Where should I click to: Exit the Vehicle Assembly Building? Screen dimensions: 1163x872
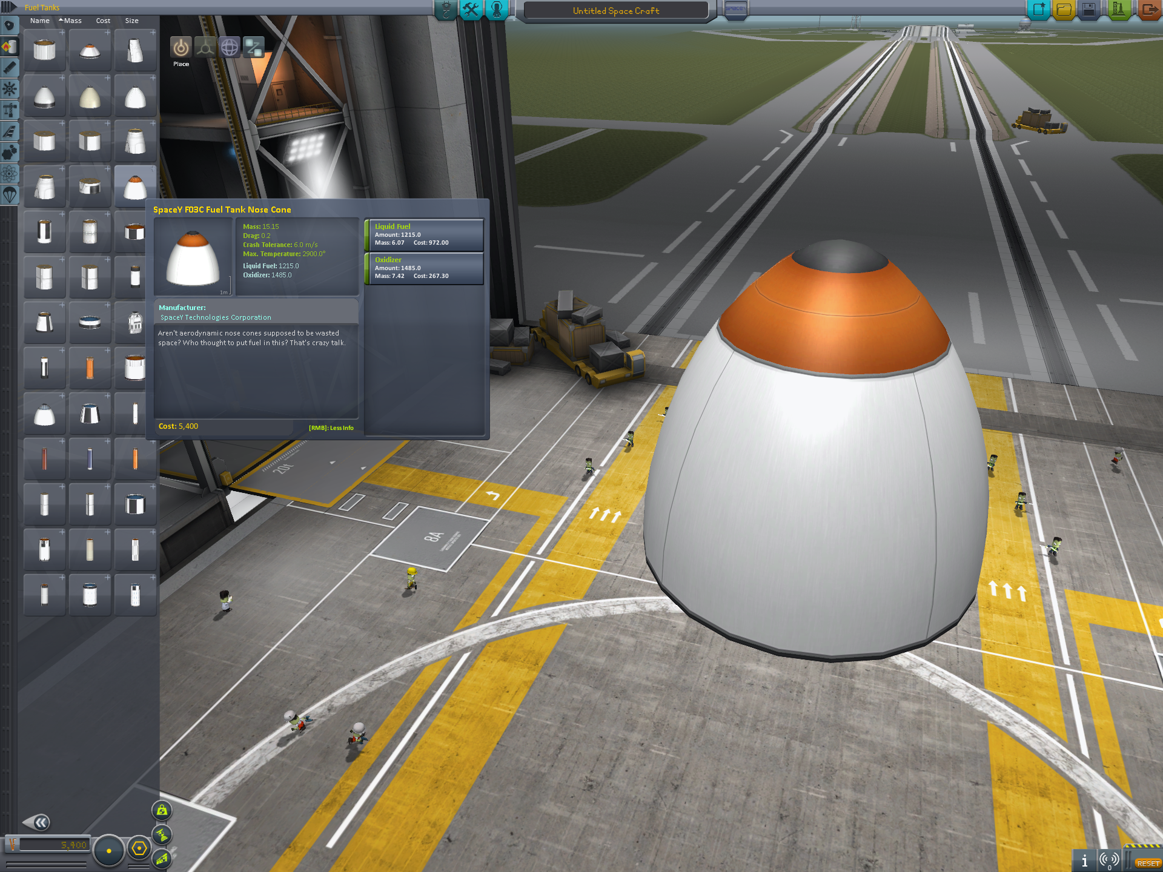tap(1148, 10)
